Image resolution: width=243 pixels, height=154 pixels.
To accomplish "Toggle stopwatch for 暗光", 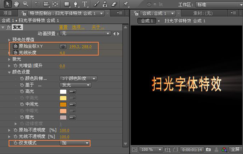I will tap(22, 117).
